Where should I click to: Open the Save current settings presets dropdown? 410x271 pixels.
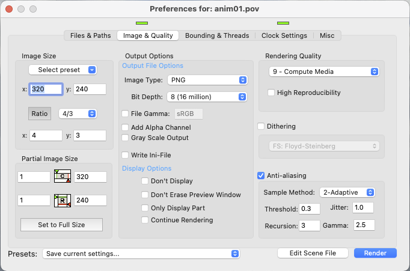click(141, 254)
